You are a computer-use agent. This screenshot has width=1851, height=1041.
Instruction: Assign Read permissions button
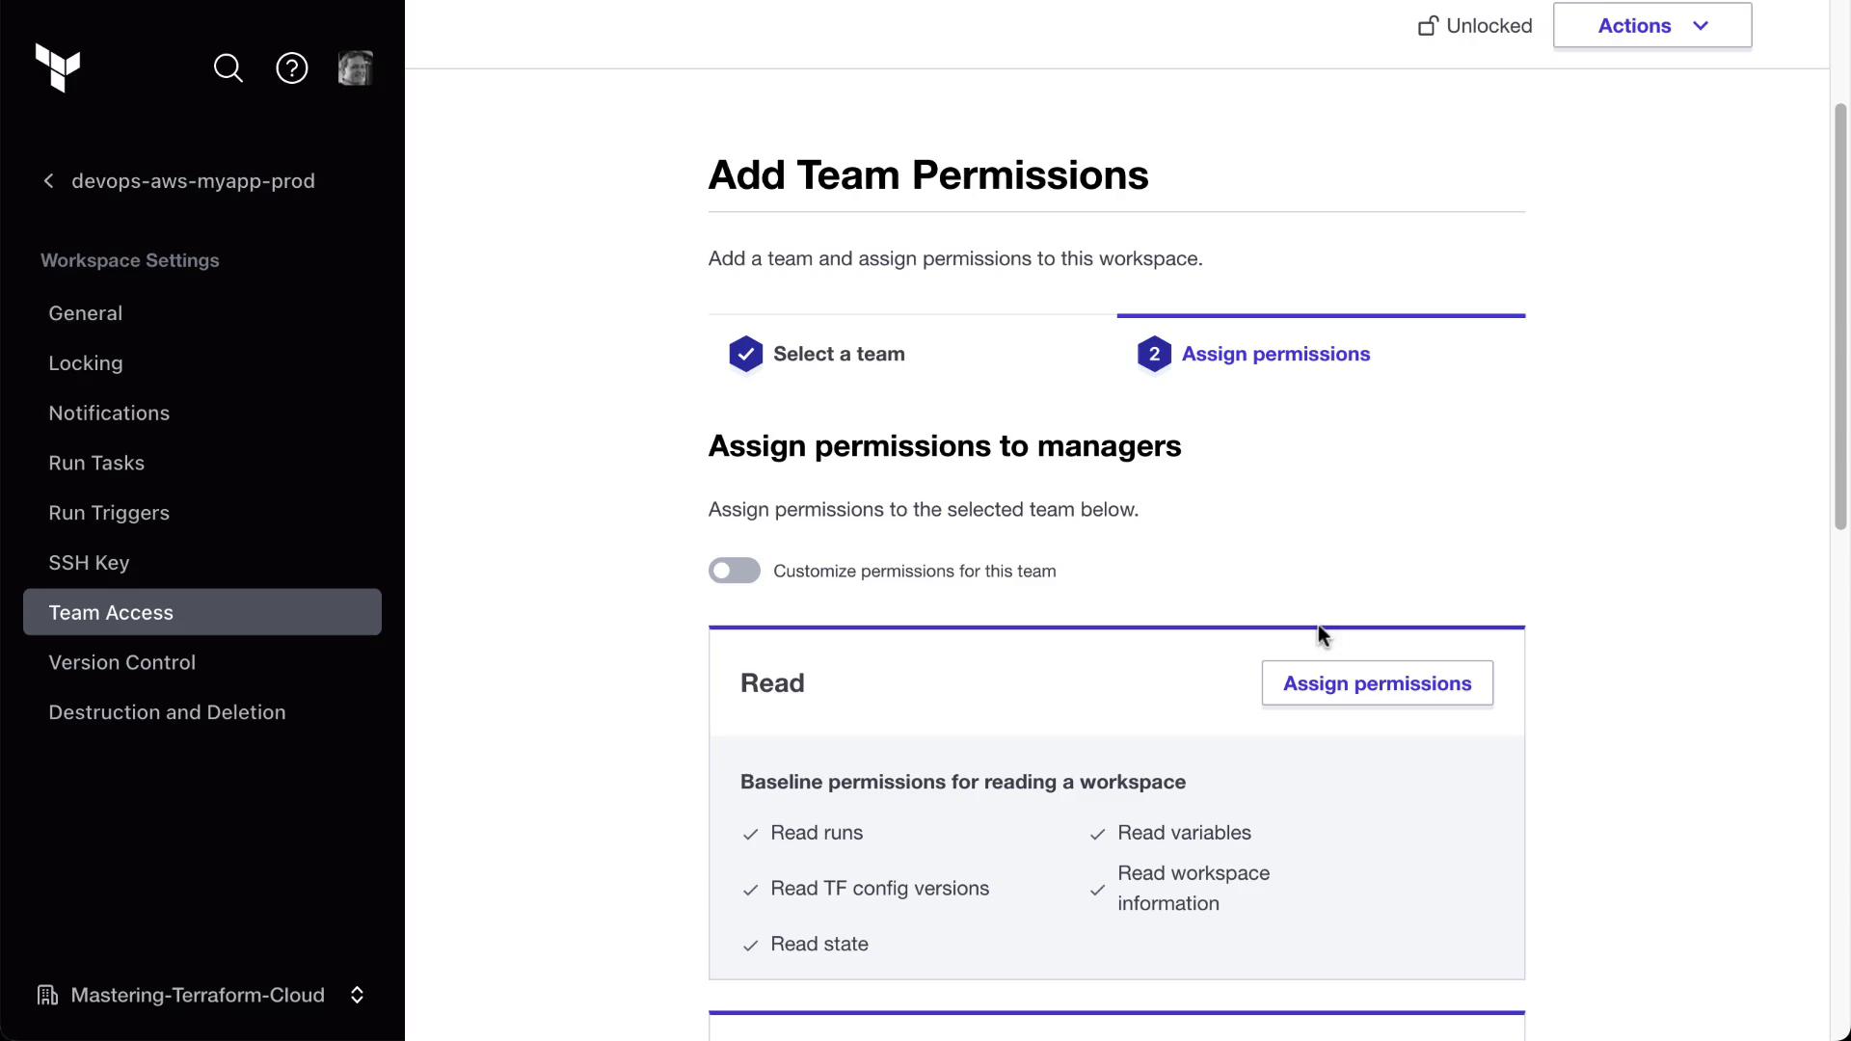click(1377, 683)
